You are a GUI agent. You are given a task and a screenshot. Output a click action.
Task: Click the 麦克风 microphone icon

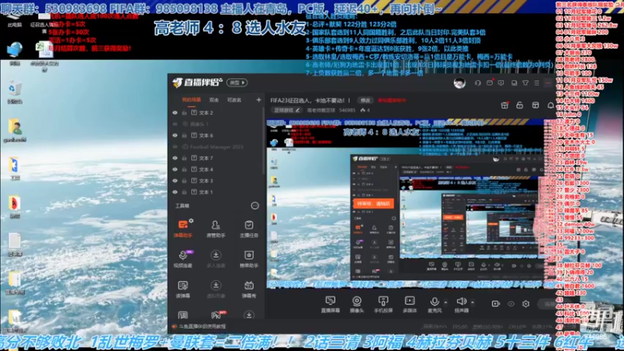(434, 302)
